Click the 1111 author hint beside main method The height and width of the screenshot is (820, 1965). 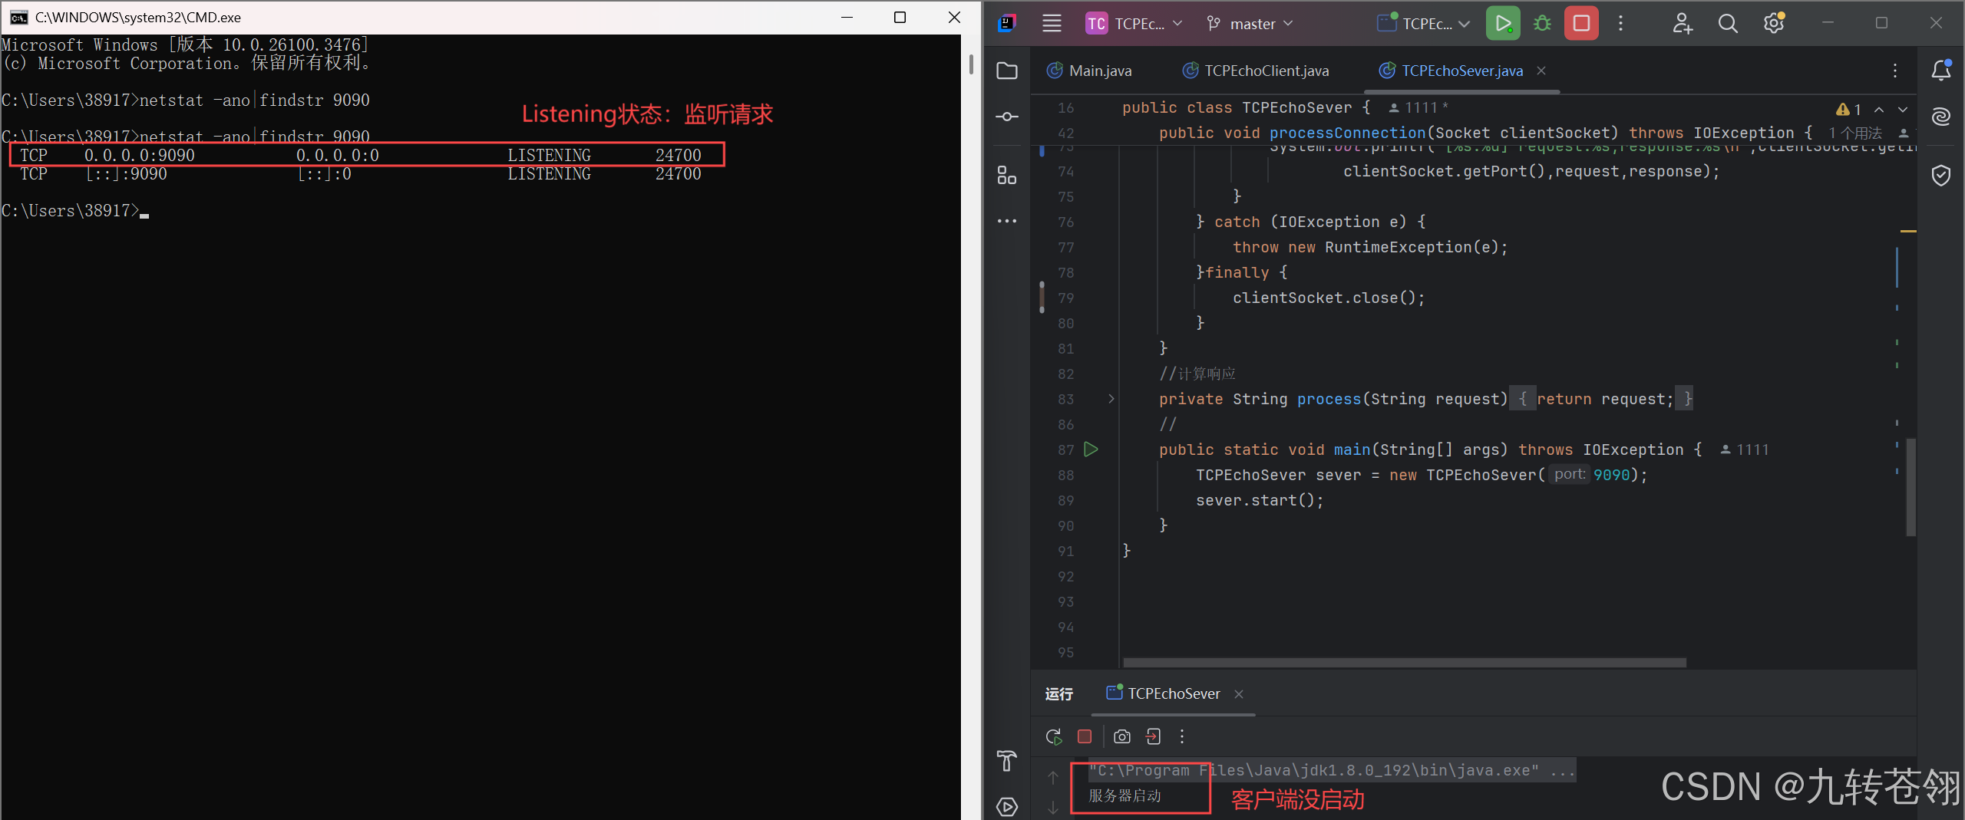(1744, 450)
